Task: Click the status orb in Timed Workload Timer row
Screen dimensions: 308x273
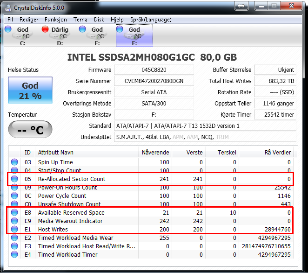Action: [x=14, y=254]
